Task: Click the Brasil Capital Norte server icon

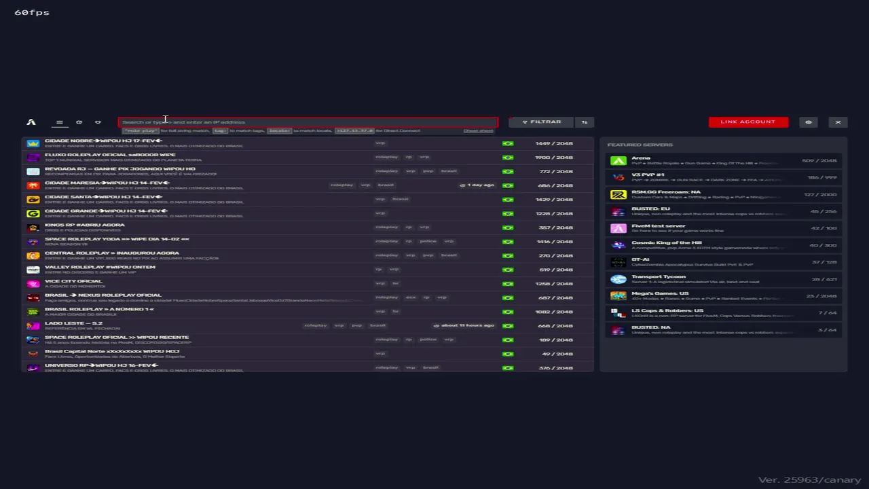Action: [x=33, y=354]
